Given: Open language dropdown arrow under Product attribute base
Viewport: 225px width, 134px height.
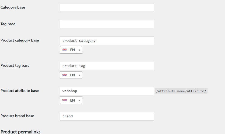Looking at the screenshot, I should 79,100.
